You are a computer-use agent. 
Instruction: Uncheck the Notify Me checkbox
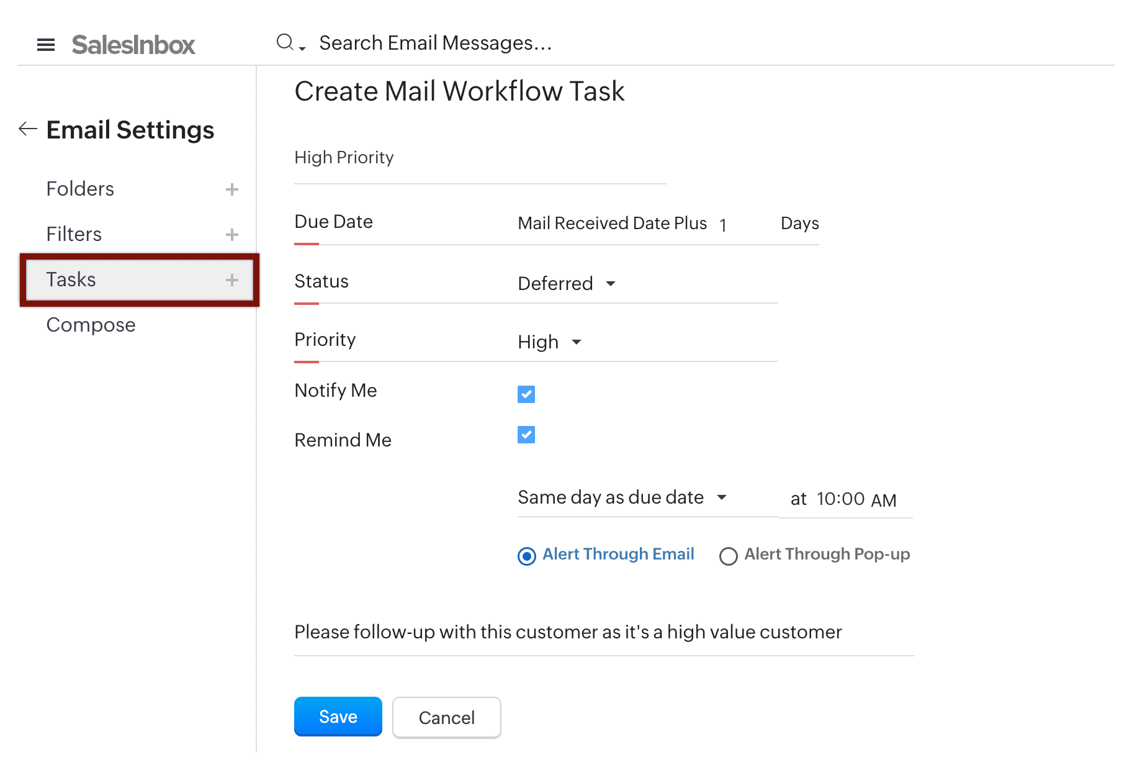coord(526,394)
